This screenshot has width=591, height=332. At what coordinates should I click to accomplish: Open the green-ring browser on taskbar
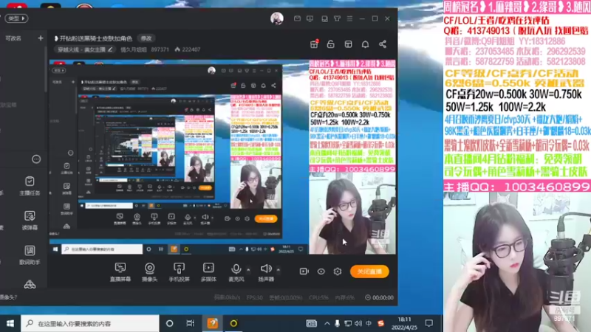click(233, 323)
